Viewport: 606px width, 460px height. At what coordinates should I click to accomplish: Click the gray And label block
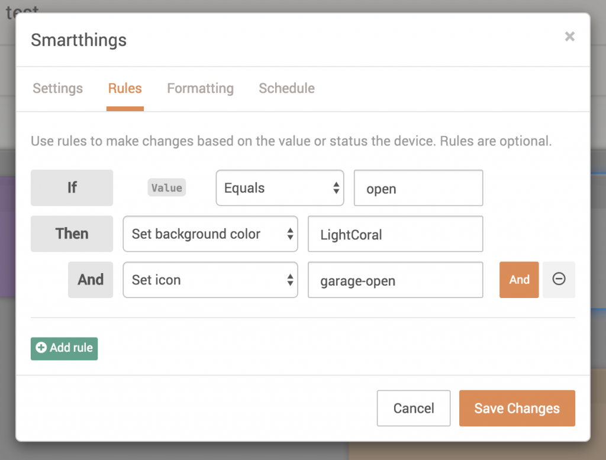tap(91, 280)
